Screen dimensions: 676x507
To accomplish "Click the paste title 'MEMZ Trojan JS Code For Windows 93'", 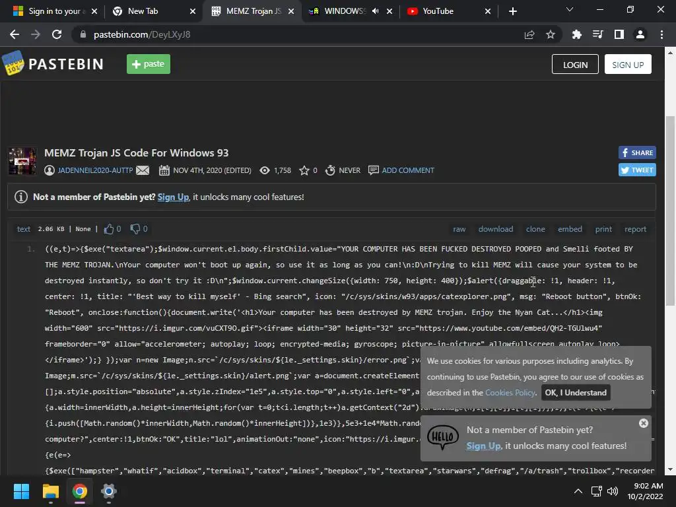I will click(136, 153).
